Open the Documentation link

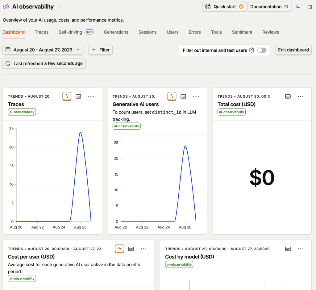[269, 7]
